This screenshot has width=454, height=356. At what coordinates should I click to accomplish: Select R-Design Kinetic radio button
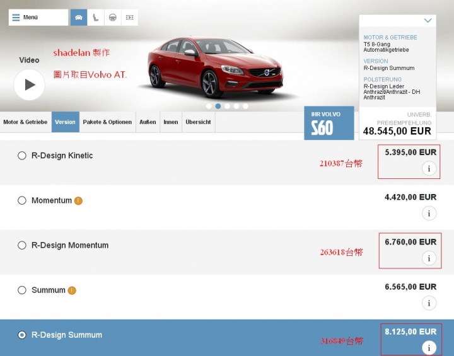22,156
